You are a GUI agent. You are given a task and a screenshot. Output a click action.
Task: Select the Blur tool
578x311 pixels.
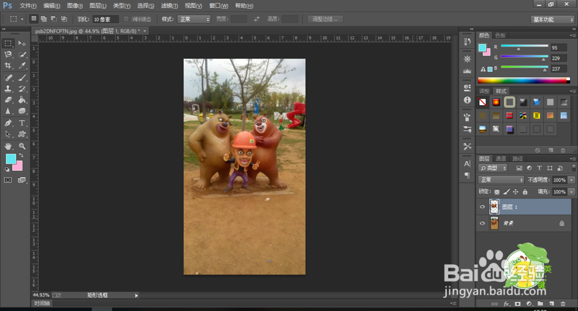pyautogui.click(x=8, y=111)
